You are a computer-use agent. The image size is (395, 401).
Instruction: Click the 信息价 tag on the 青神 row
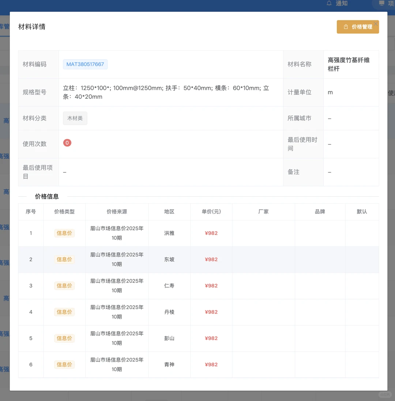point(64,364)
